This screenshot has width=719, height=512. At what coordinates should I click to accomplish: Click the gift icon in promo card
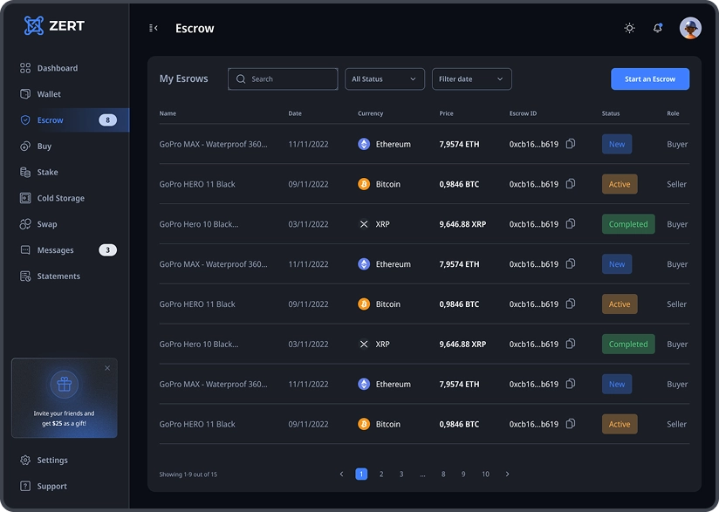pyautogui.click(x=65, y=384)
